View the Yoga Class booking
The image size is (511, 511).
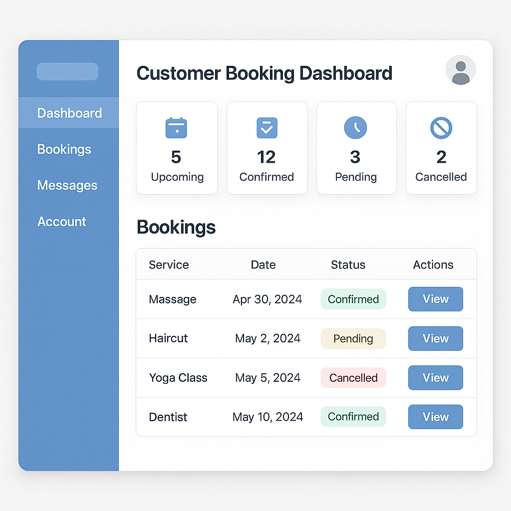(435, 378)
